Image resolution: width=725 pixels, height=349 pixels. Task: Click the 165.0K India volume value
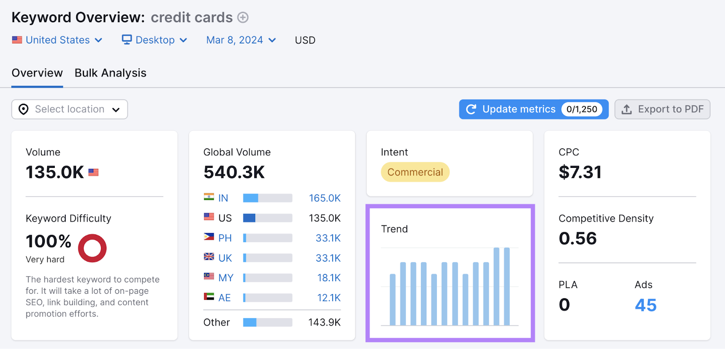tap(325, 198)
